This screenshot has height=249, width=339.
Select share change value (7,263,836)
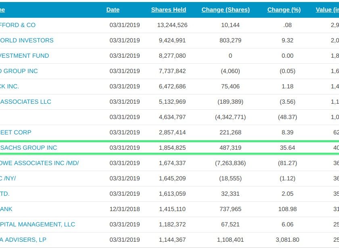pos(230,163)
